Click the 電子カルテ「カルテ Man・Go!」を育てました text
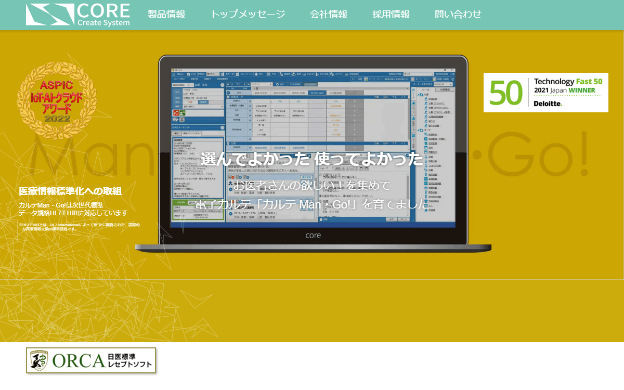 click(312, 204)
